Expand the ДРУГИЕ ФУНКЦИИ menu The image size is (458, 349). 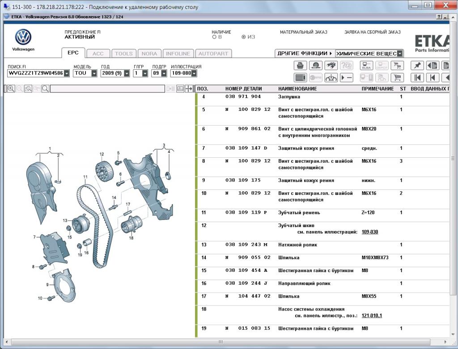pyautogui.click(x=305, y=54)
